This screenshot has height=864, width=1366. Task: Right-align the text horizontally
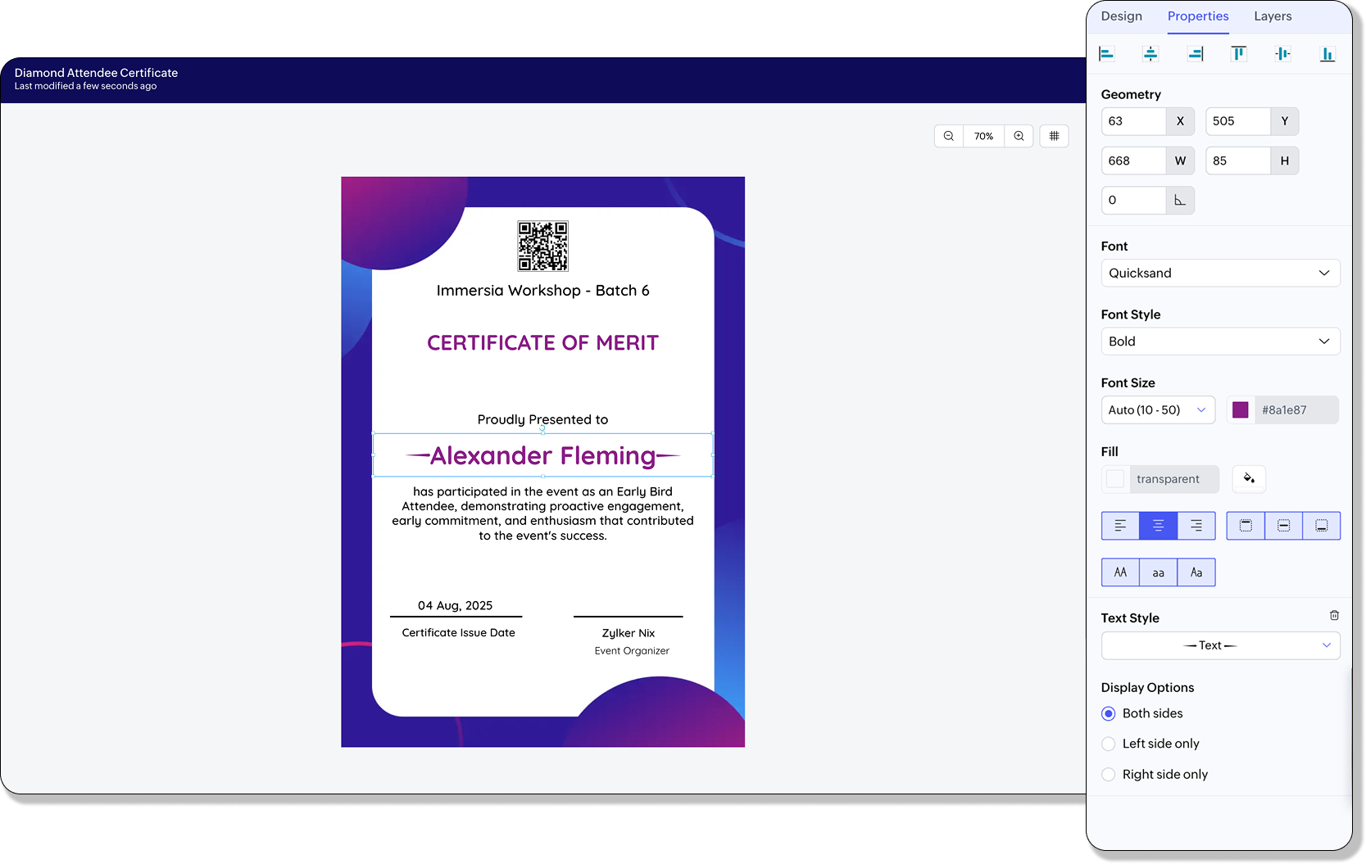pos(1196,526)
